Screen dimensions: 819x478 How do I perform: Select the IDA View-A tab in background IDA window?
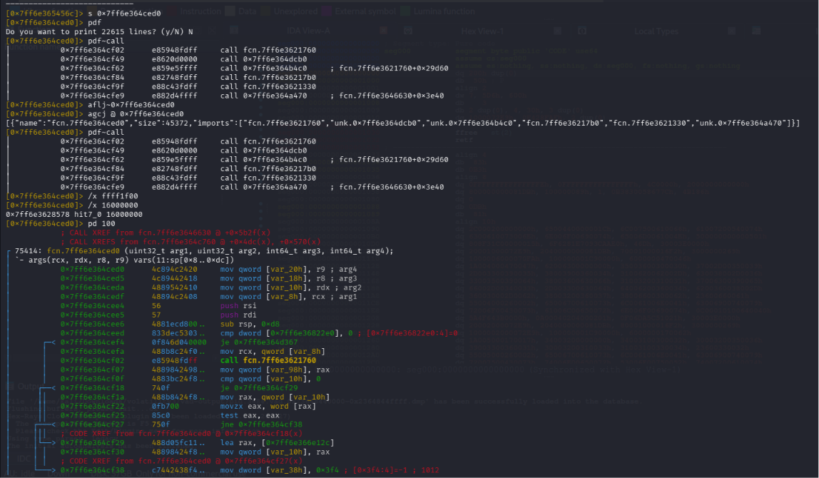[308, 31]
